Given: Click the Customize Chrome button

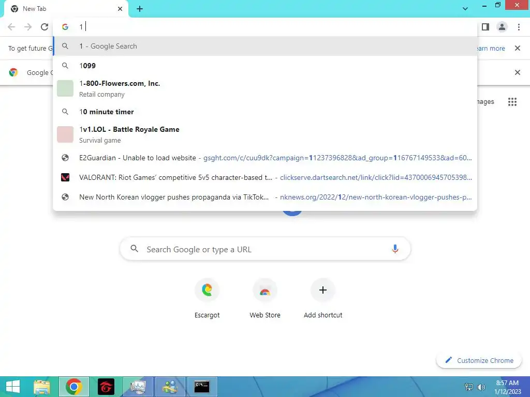Looking at the screenshot, I should [479, 360].
